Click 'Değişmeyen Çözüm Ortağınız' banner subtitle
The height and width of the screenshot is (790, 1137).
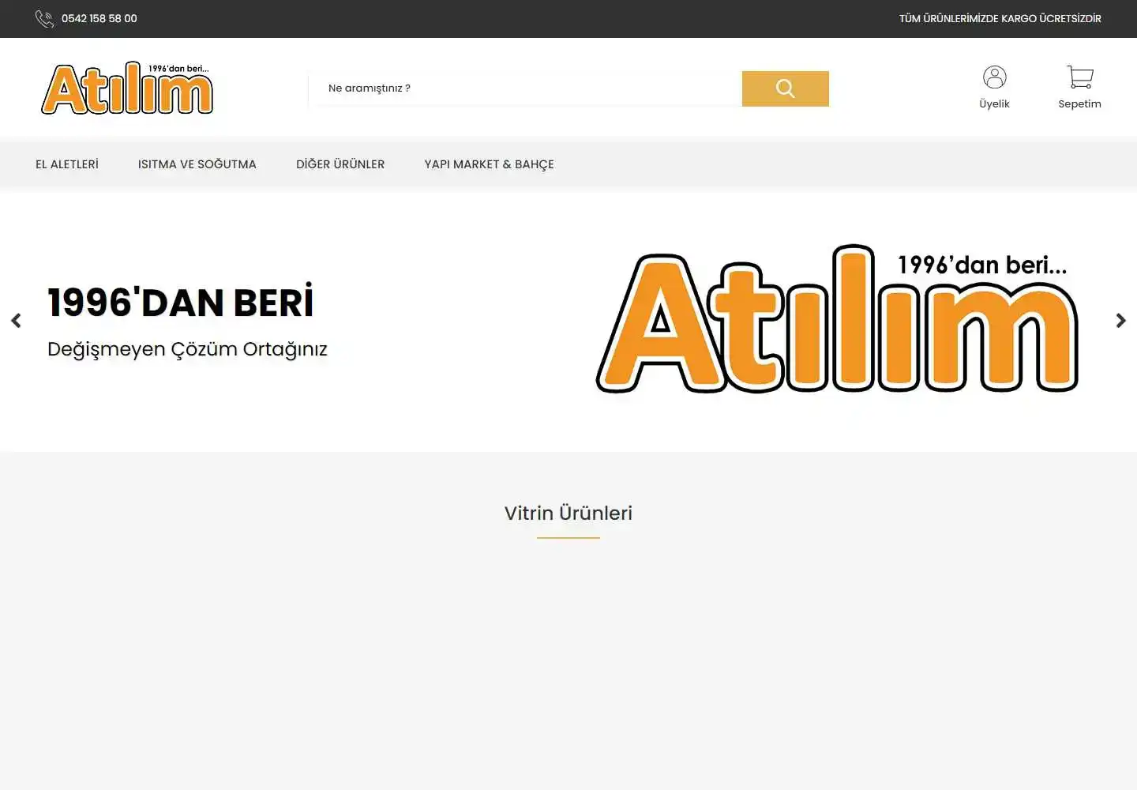pyautogui.click(x=187, y=349)
